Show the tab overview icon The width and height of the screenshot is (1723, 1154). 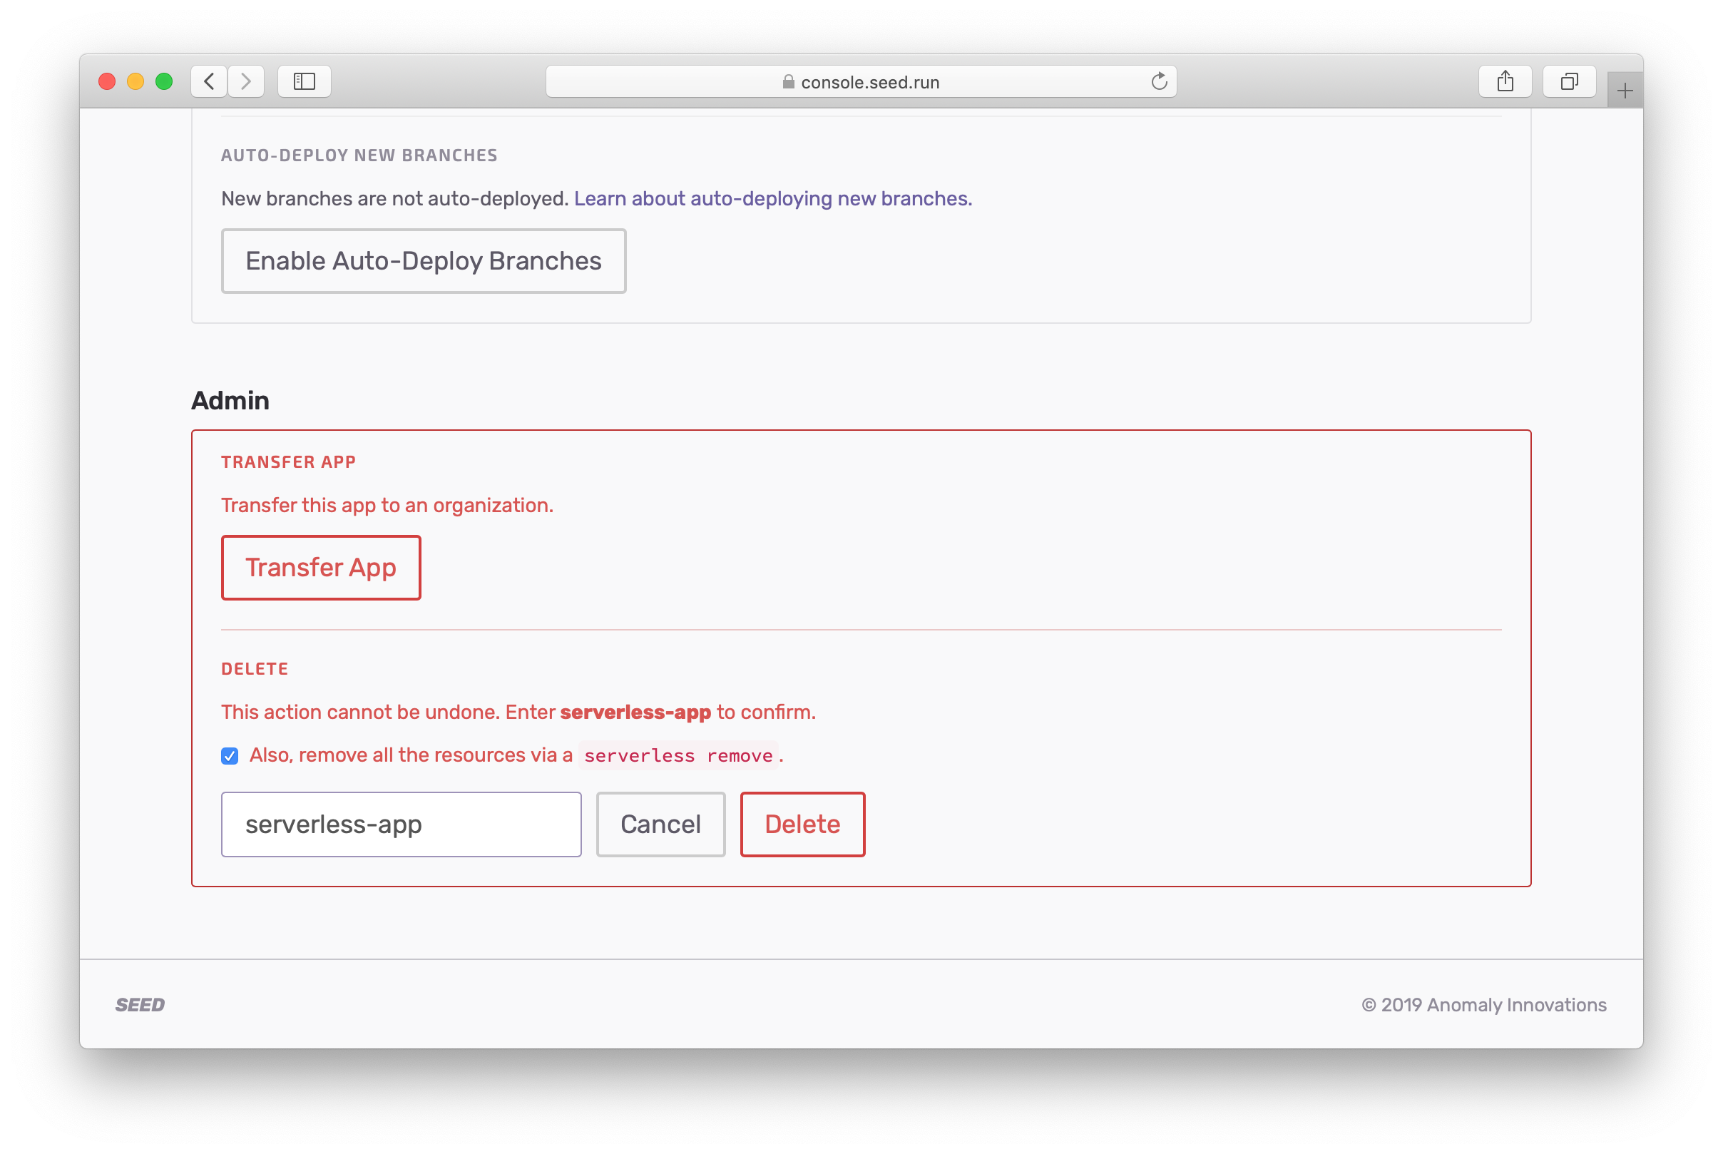[1568, 81]
